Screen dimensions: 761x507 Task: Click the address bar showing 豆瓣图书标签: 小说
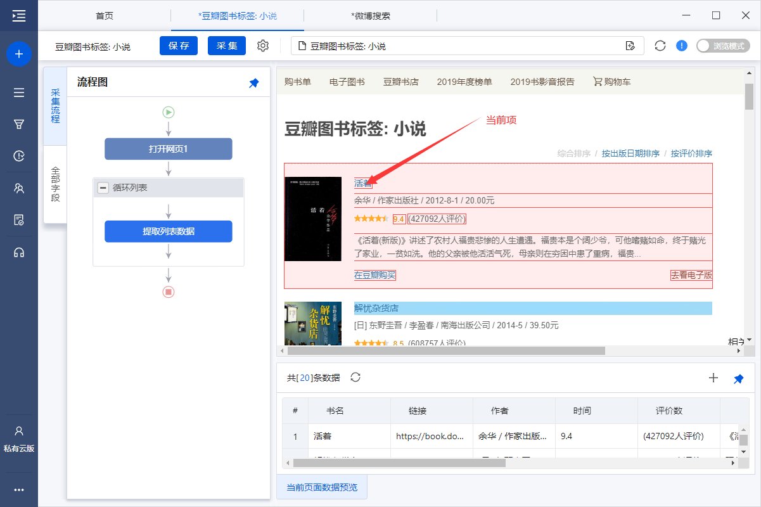[468, 46]
